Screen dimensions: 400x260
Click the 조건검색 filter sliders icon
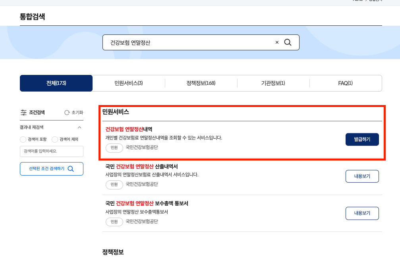coord(23,112)
